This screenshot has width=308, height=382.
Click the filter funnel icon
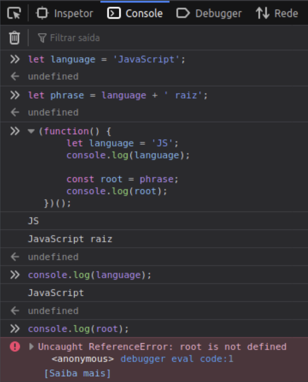(43, 38)
